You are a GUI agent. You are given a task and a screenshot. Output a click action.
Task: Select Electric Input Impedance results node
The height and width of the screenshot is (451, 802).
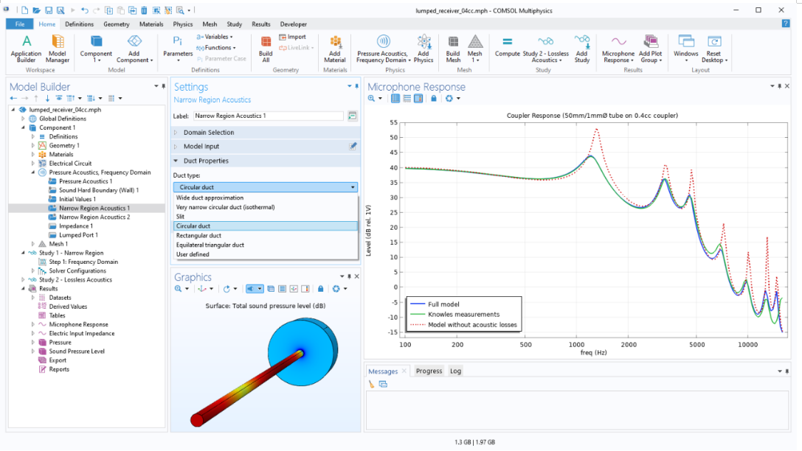[x=81, y=334]
